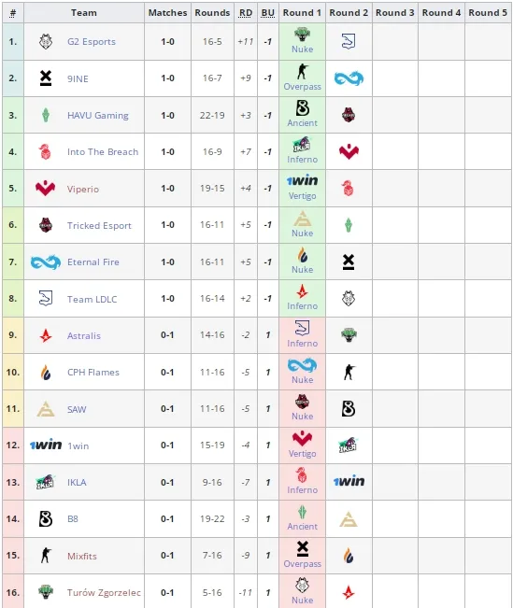
Task: Open the HAVU Gaming team link
Action: 98,116
